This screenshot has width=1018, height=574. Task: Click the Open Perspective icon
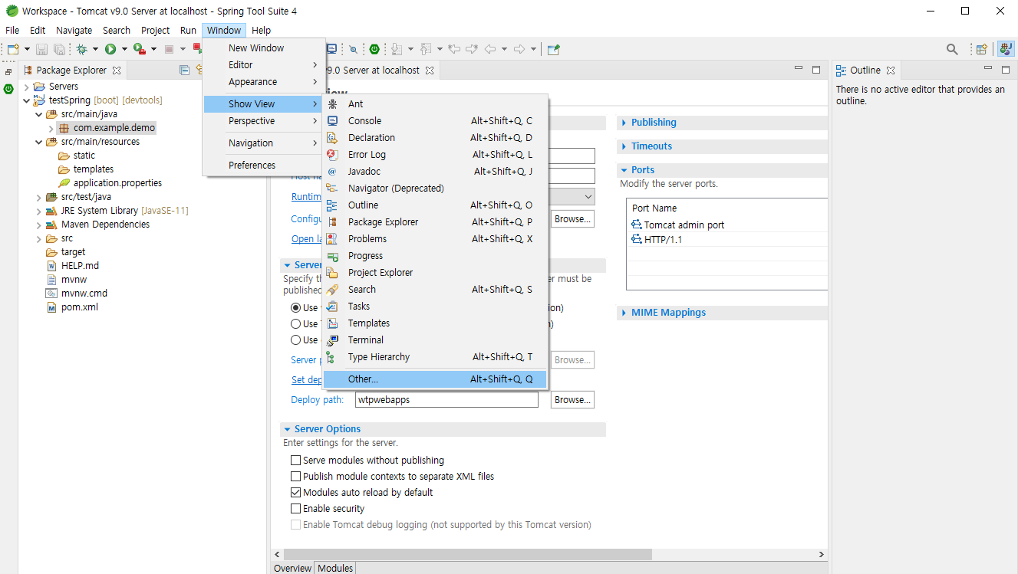point(981,49)
